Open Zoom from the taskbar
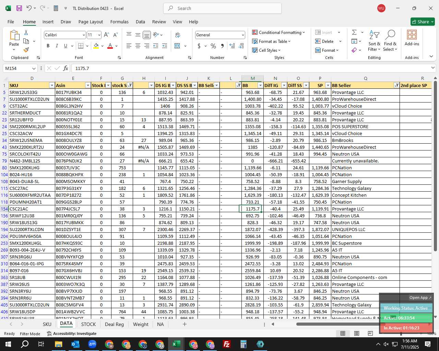The width and height of the screenshot is (439, 351). 92,344
